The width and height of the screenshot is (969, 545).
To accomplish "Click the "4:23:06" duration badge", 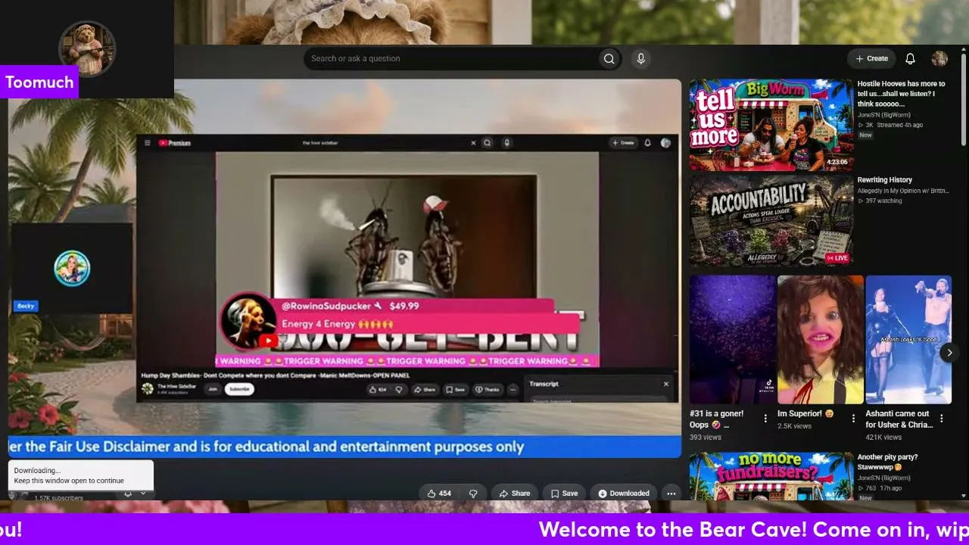I will [x=837, y=162].
